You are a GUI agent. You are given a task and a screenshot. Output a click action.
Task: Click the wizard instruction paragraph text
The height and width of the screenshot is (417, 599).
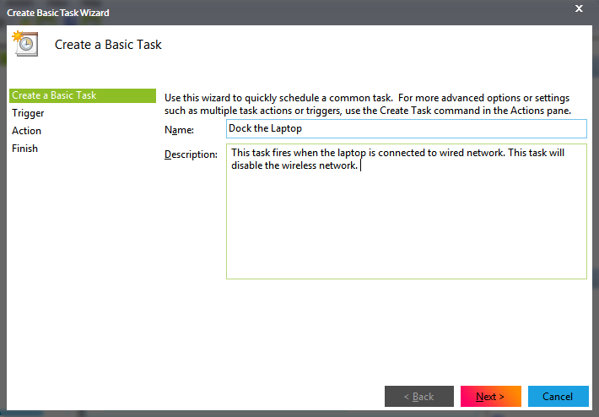pyautogui.click(x=368, y=104)
